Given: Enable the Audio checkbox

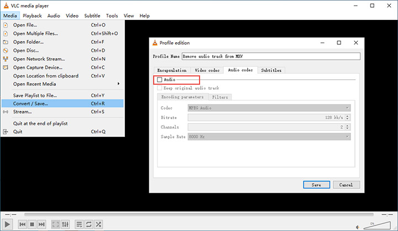Looking at the screenshot, I should coord(159,80).
